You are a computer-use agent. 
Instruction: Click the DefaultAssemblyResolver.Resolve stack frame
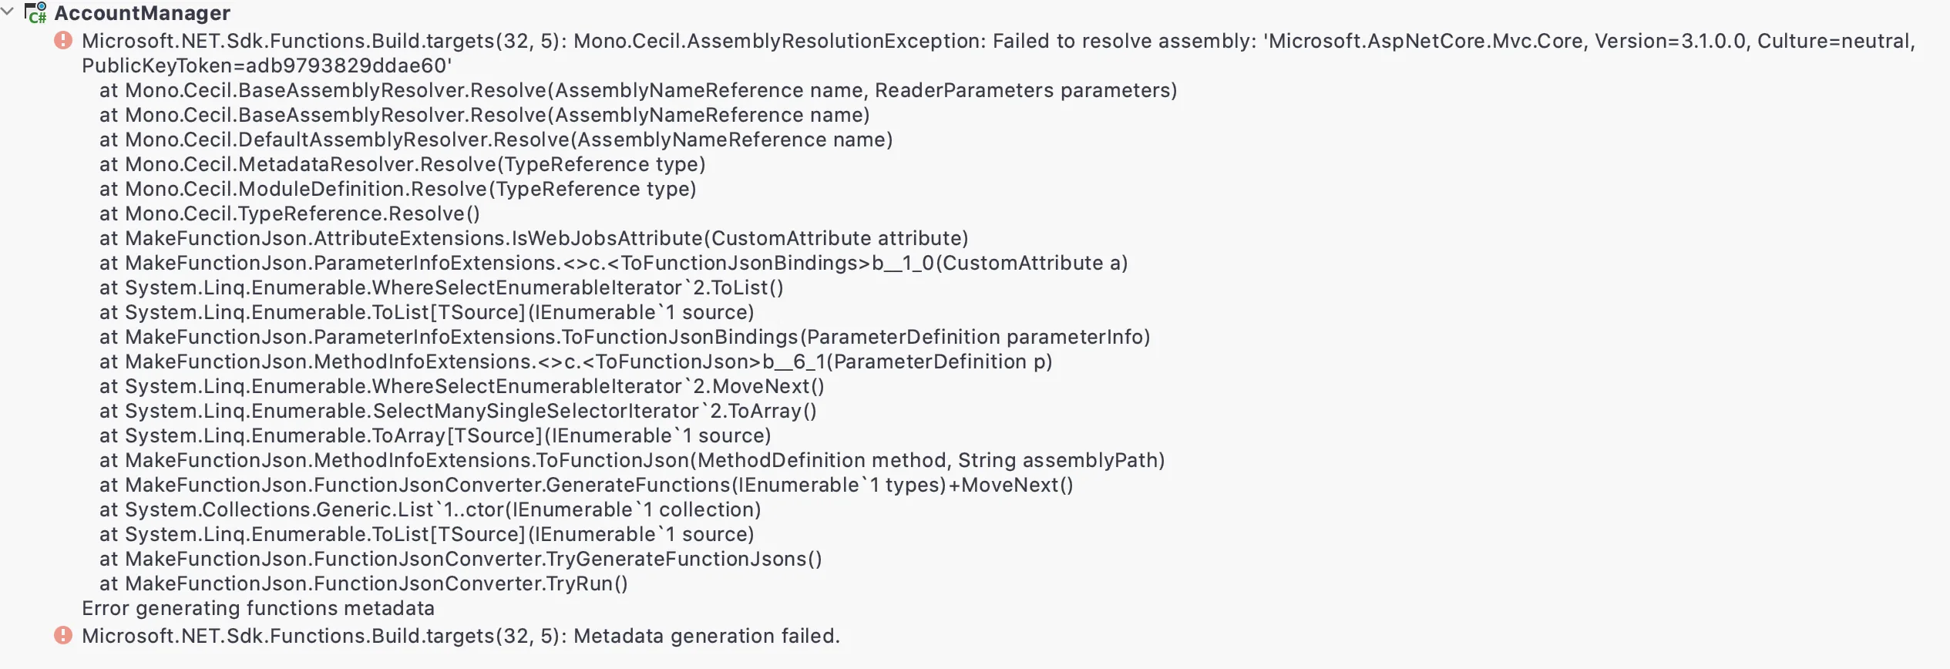(496, 140)
